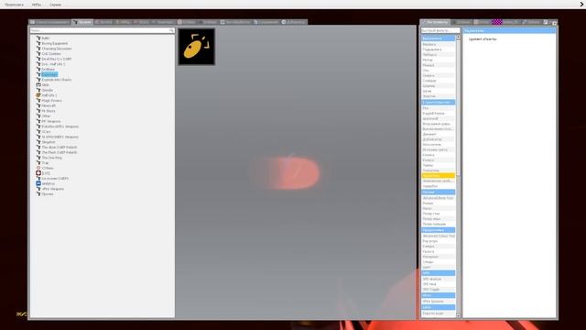Focus the Быстрый фильтр quick filter field

[440, 30]
